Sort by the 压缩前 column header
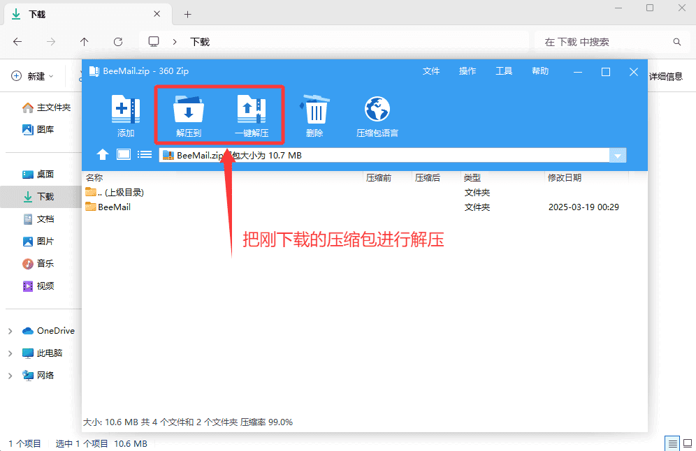This screenshot has height=451, width=696. coord(379,178)
